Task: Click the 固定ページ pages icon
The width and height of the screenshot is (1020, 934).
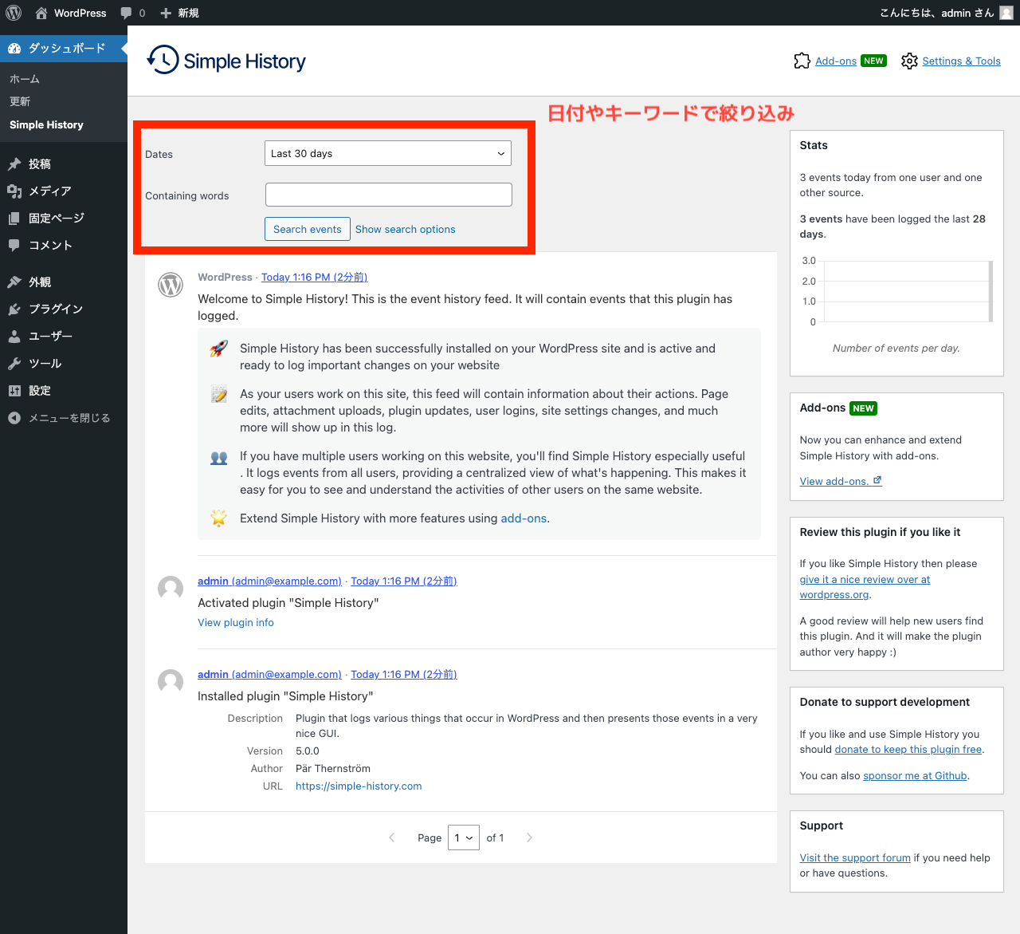Action: 14,219
